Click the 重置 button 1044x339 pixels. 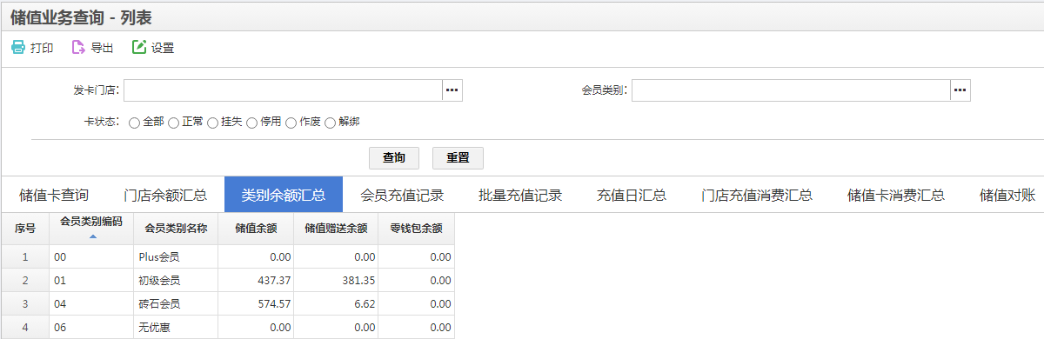point(458,158)
